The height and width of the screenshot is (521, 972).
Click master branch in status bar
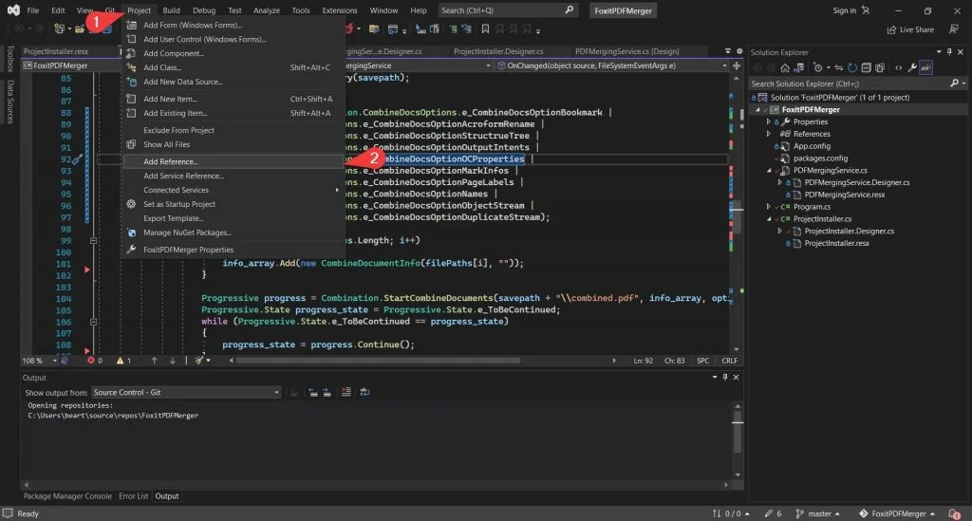tap(818, 513)
